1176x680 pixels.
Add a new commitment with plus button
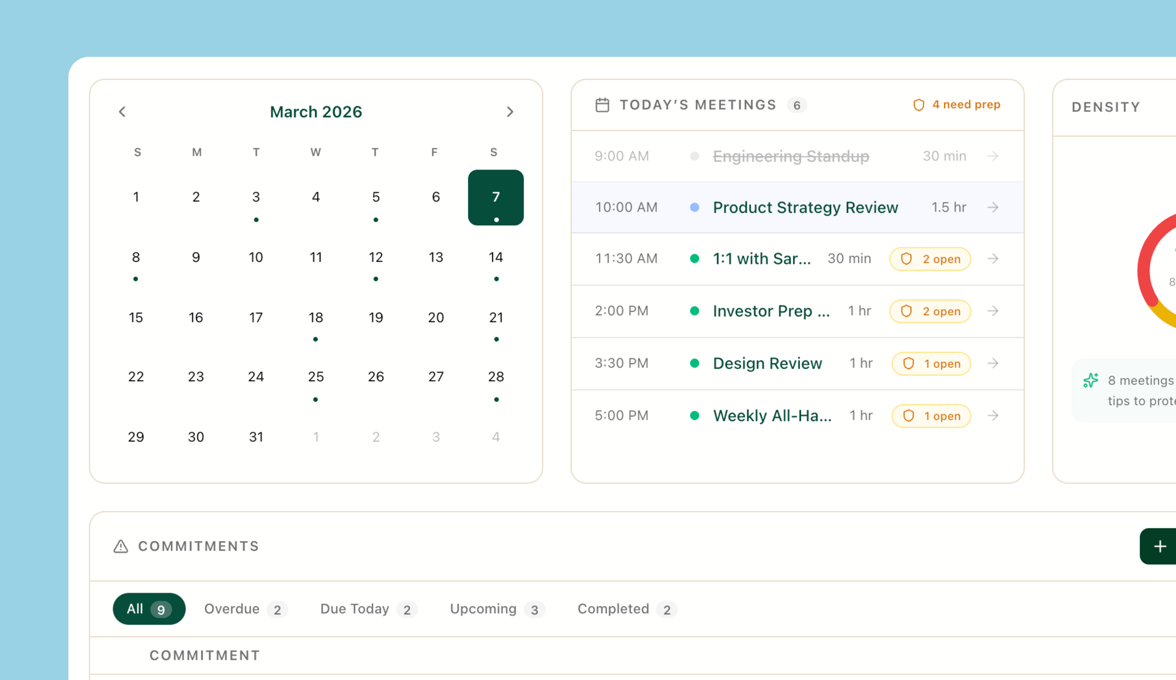click(x=1159, y=546)
